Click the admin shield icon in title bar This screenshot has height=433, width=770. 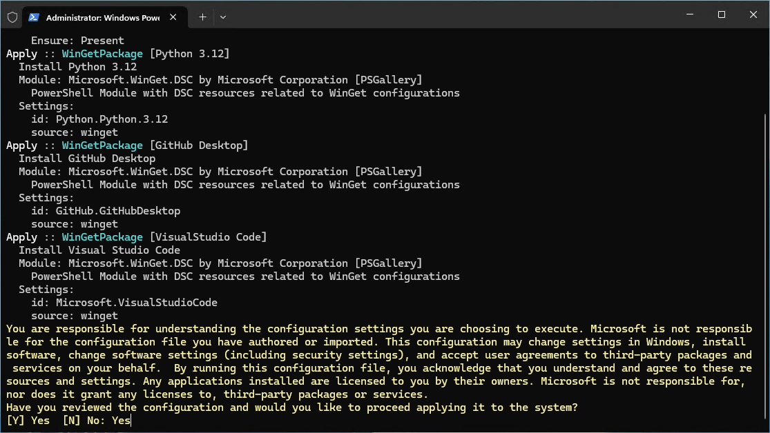(x=11, y=17)
